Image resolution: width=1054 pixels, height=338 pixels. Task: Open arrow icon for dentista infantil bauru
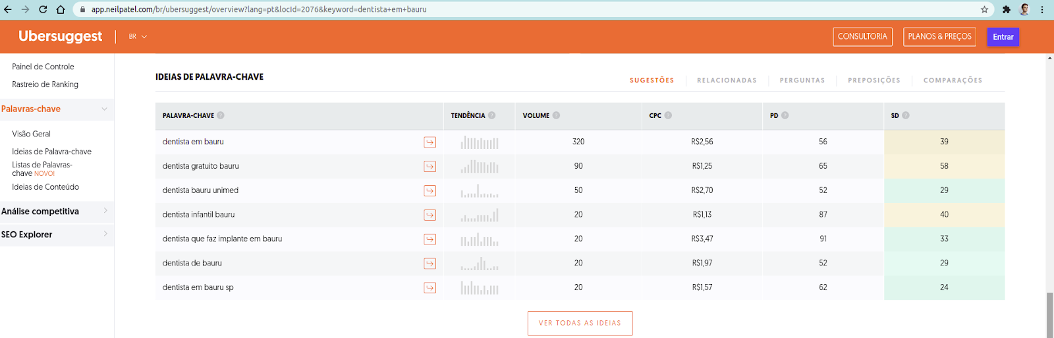[x=430, y=215]
